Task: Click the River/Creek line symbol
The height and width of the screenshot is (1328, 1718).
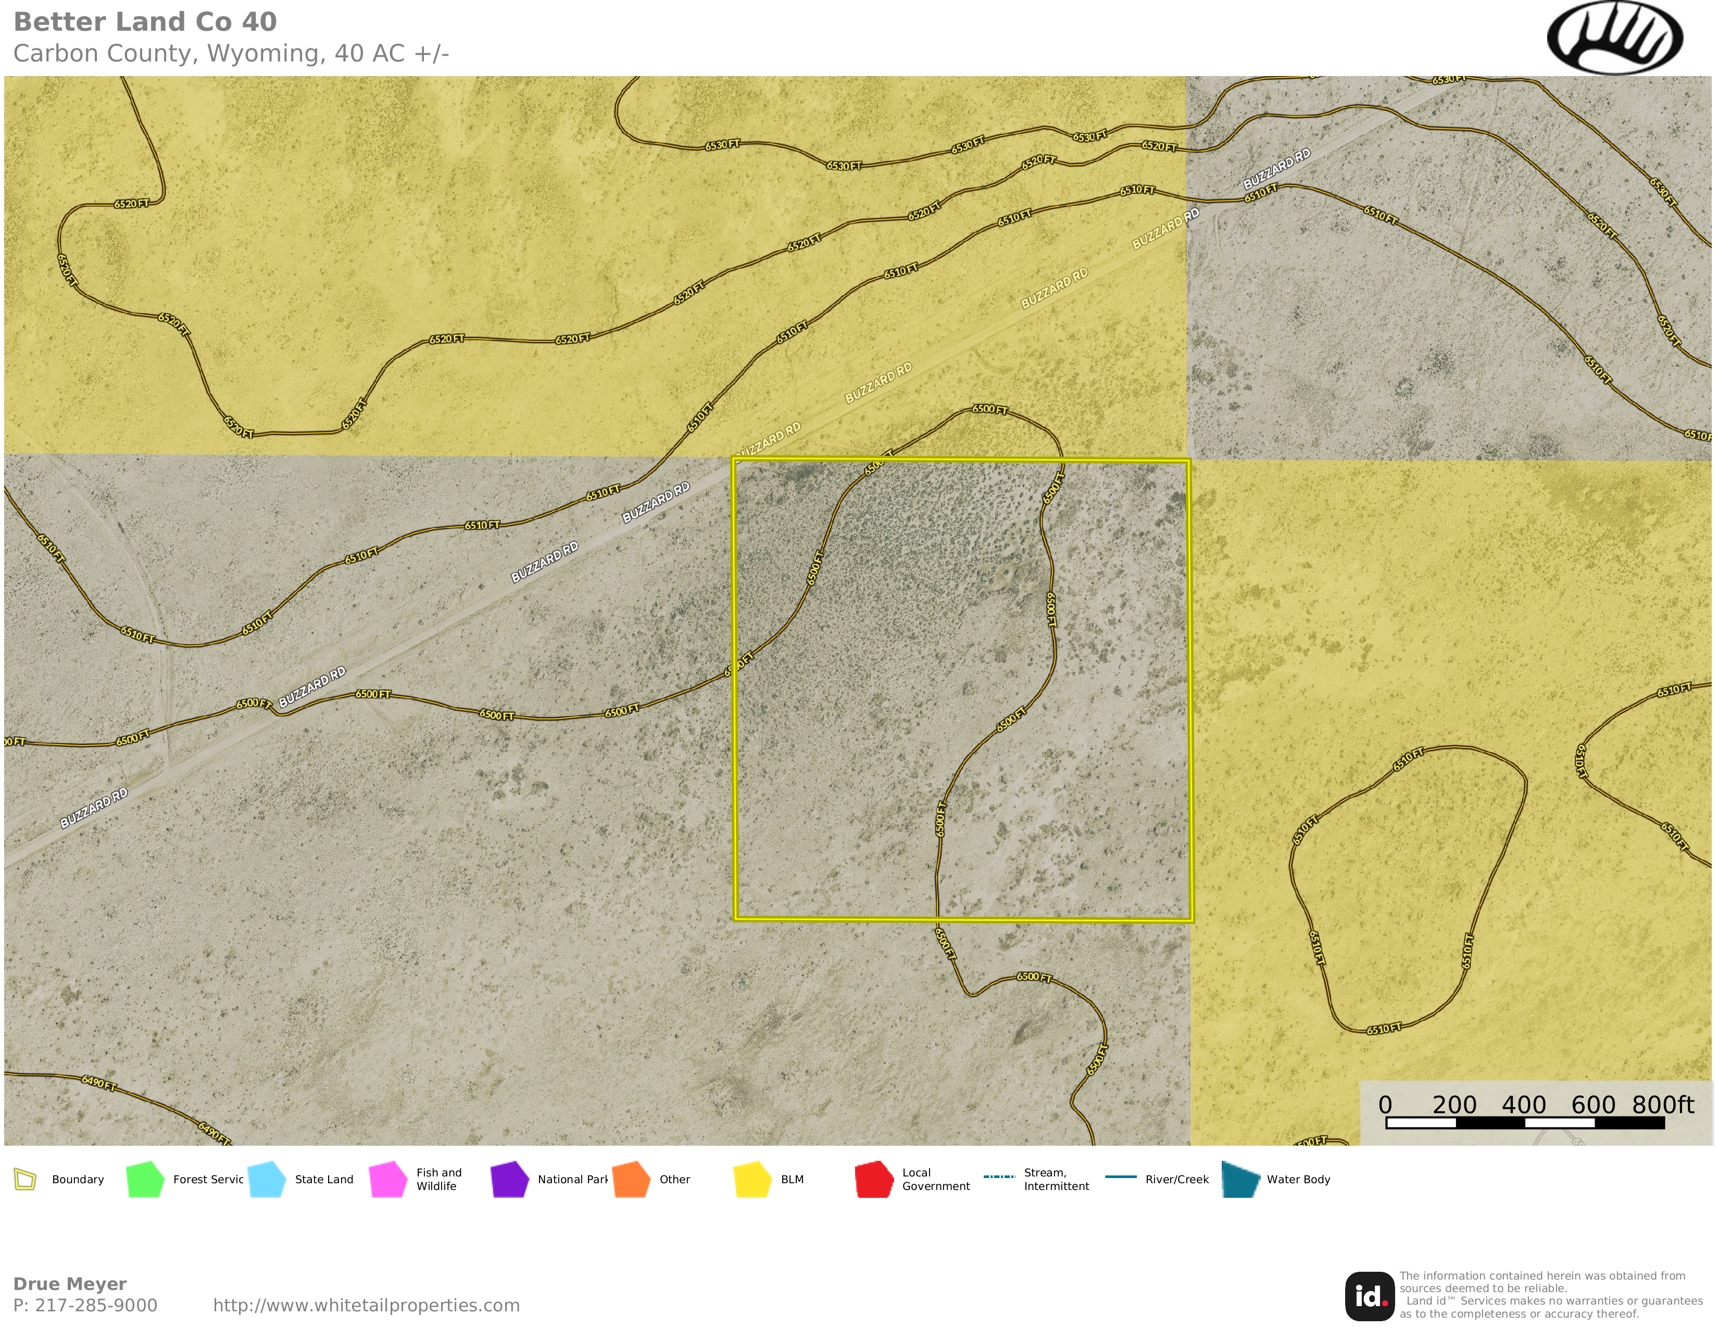Action: [1120, 1177]
